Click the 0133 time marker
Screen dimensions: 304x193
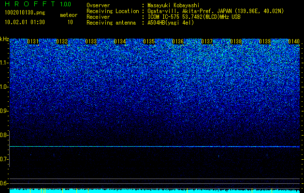point(91,41)
